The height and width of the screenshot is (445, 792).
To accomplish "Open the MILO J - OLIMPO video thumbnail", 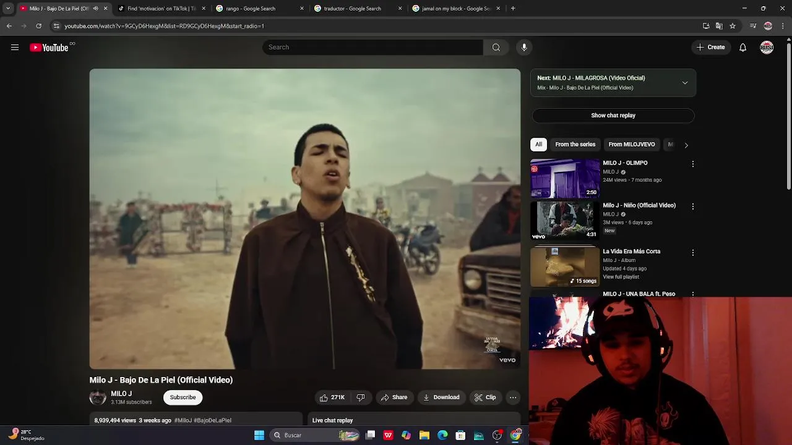I will click(565, 179).
